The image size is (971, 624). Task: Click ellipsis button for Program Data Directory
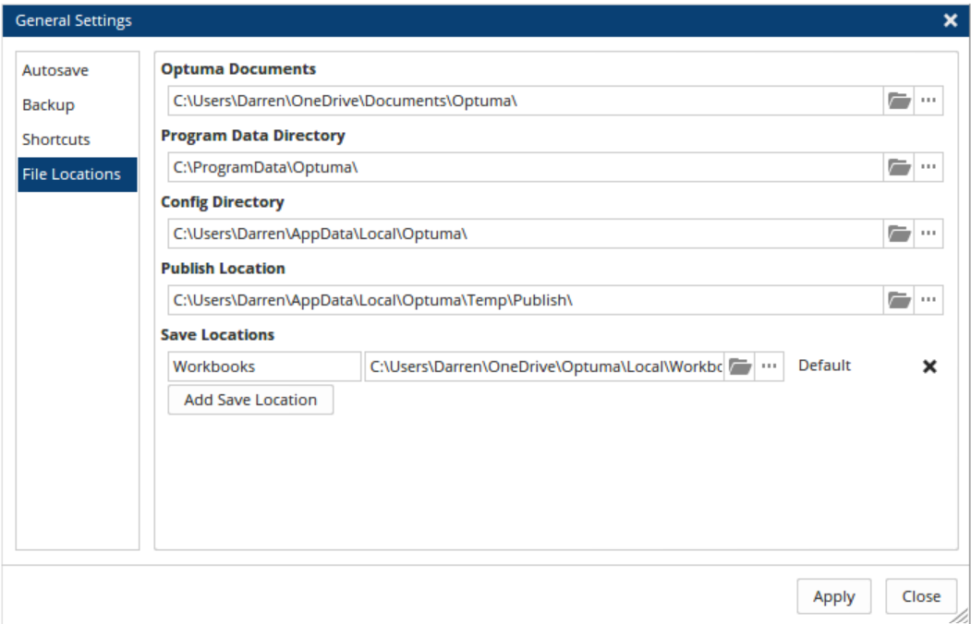[929, 167]
